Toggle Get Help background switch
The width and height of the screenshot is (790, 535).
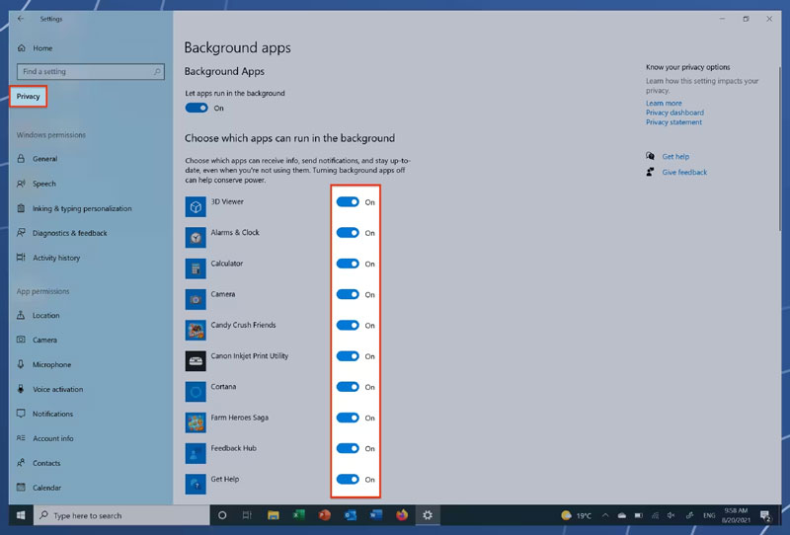[348, 479]
